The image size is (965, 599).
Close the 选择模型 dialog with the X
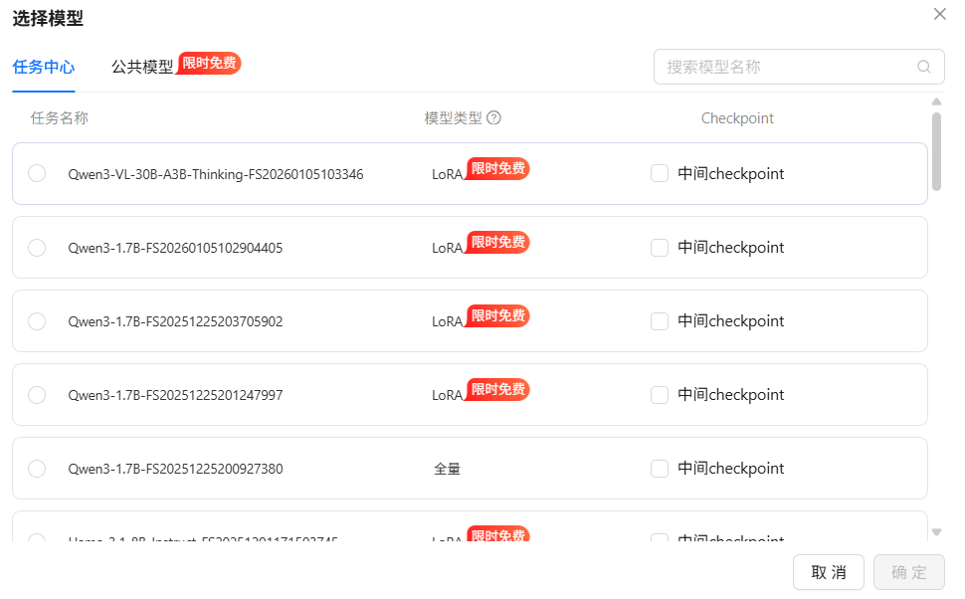click(939, 14)
